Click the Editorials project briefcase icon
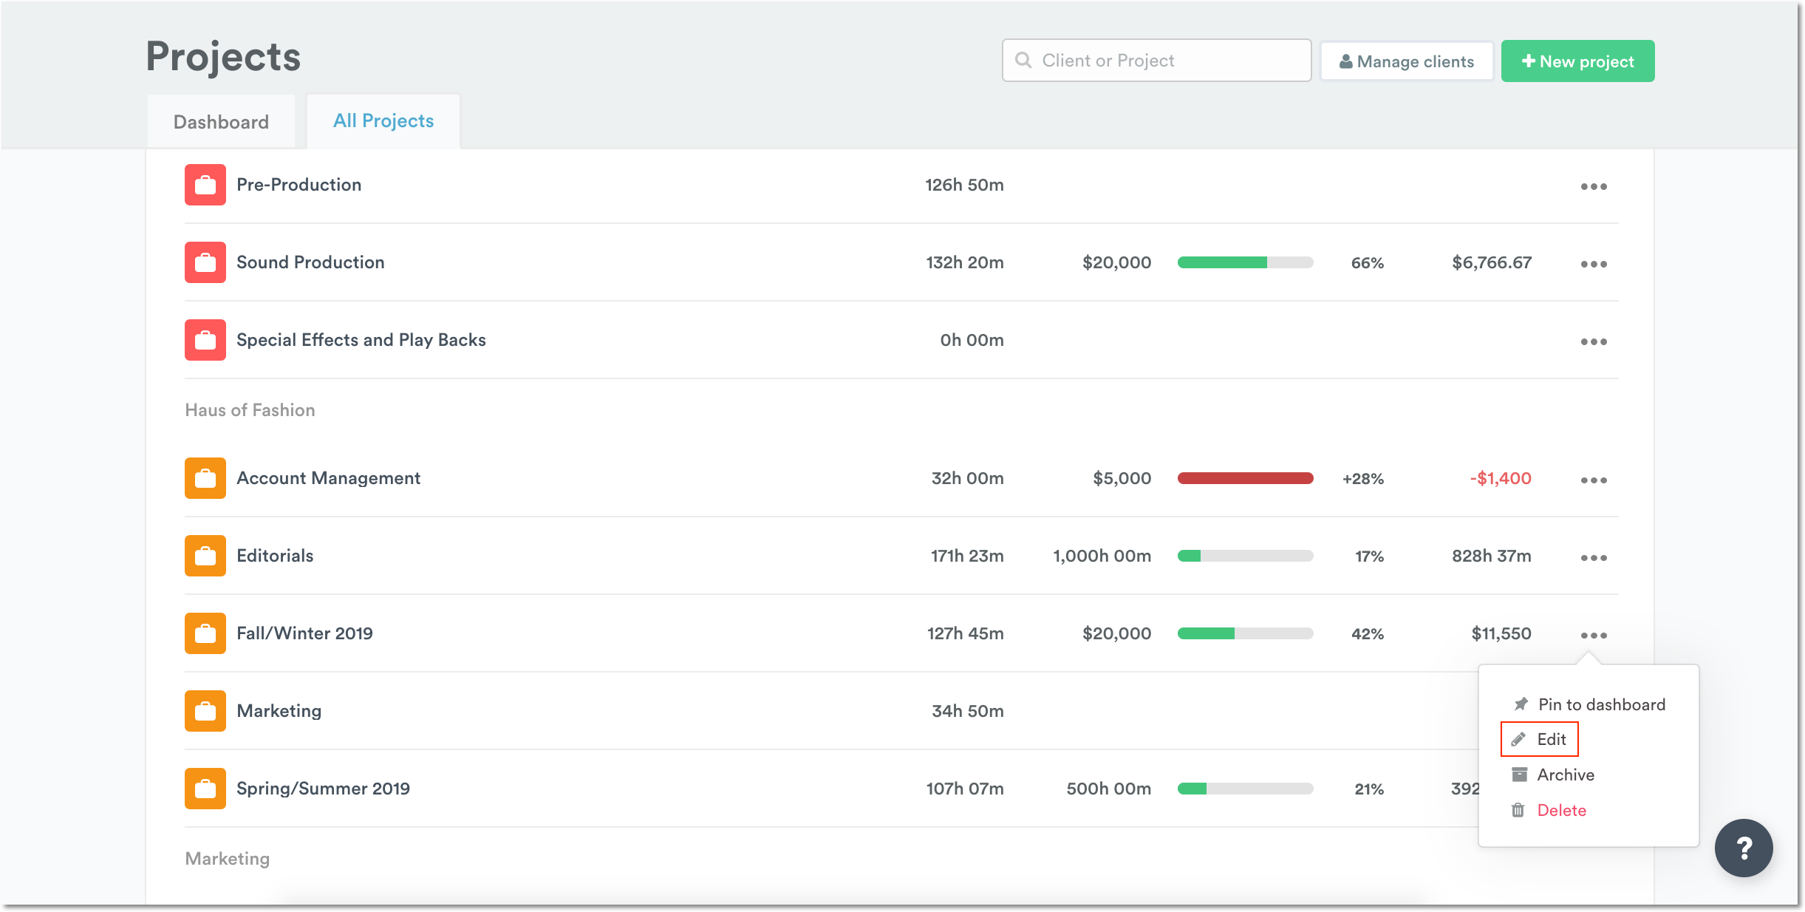Viewport: 1805px width, 912px height. click(205, 556)
